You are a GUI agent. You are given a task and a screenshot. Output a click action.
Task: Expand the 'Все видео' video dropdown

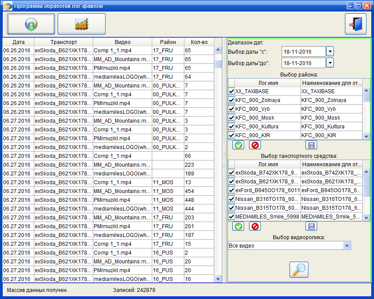click(x=347, y=246)
